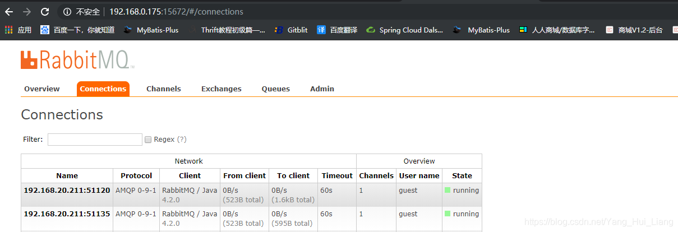Sort by the Timeout column header
The width and height of the screenshot is (678, 232).
pyautogui.click(x=337, y=175)
